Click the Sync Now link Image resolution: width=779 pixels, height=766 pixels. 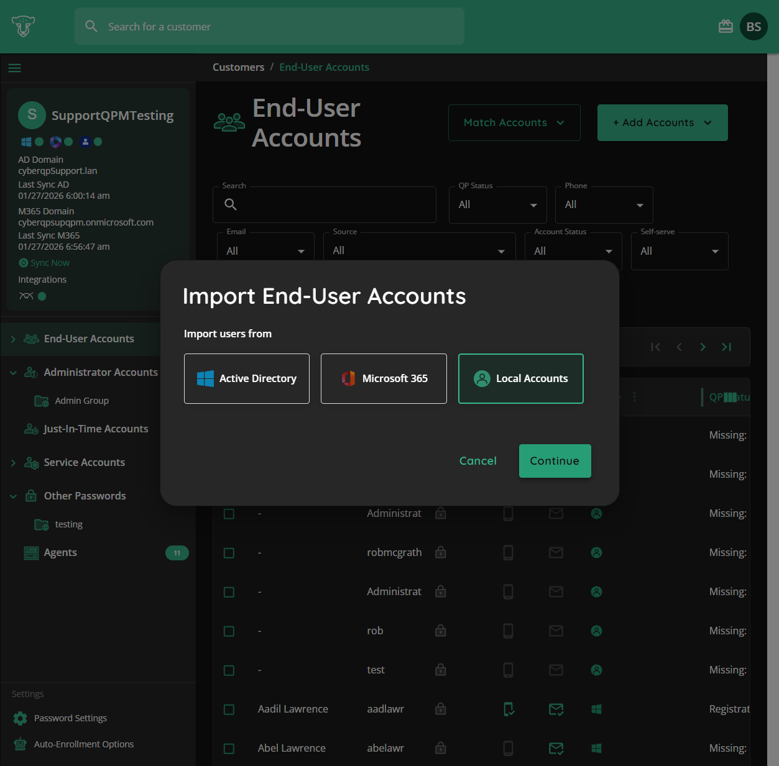coord(44,263)
